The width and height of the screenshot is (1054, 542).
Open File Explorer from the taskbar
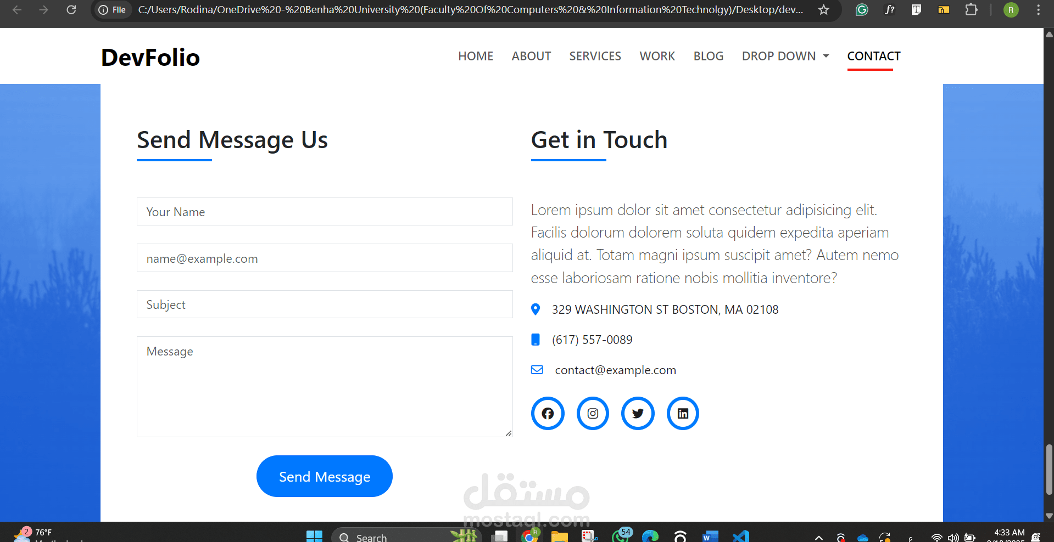559,537
